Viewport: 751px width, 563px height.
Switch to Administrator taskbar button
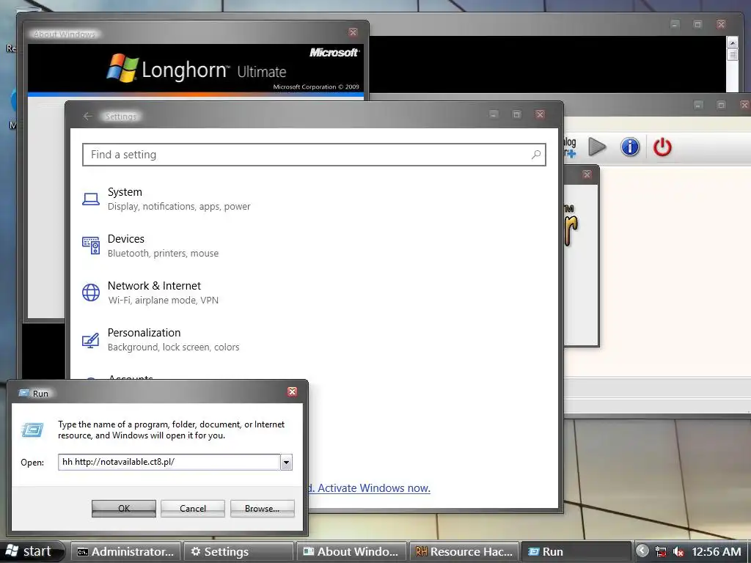tap(126, 551)
